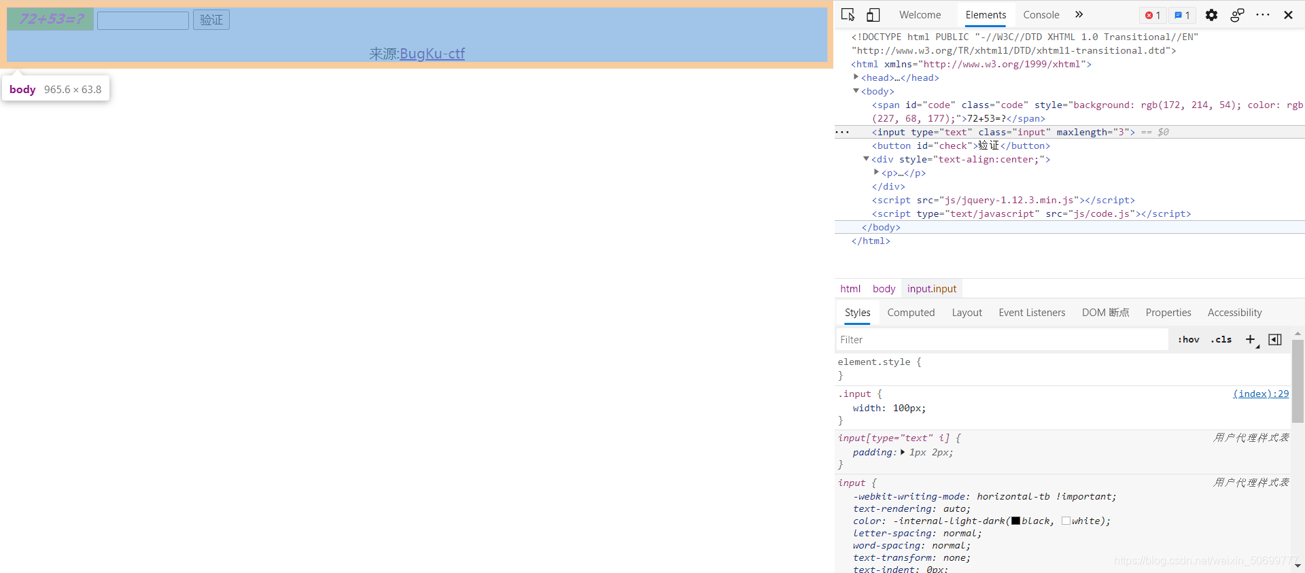The height and width of the screenshot is (573, 1305).
Task: Click the element.style rule block
Action: coord(1063,368)
